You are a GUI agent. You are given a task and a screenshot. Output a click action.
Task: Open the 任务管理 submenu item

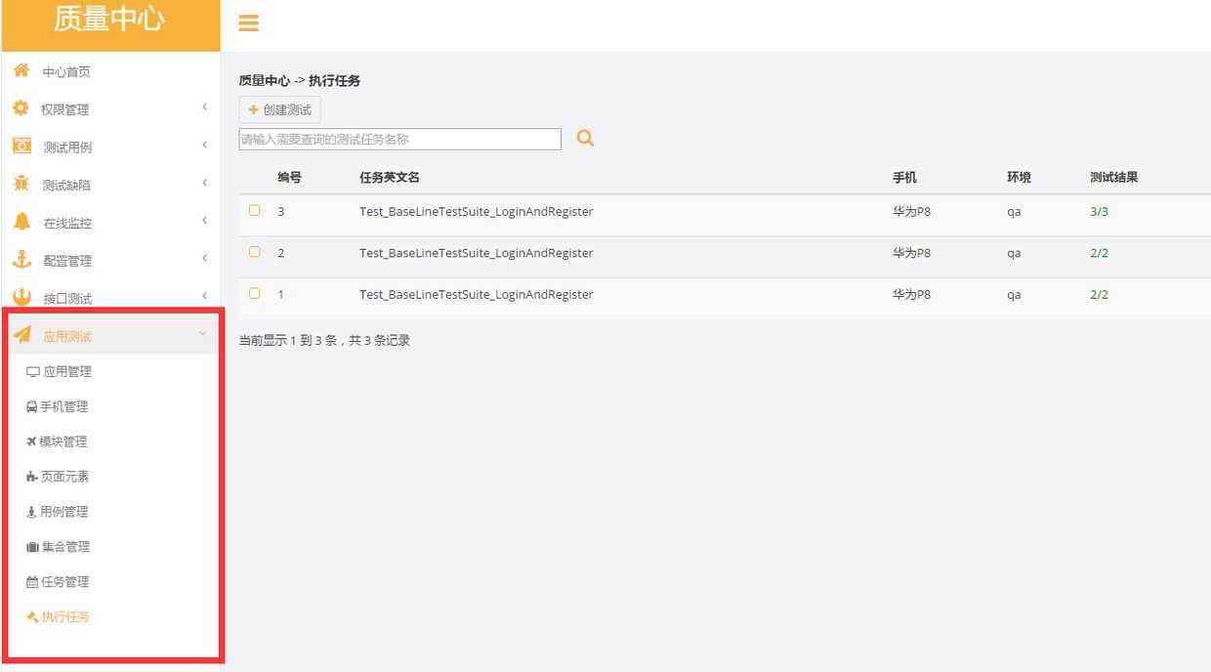[64, 582]
